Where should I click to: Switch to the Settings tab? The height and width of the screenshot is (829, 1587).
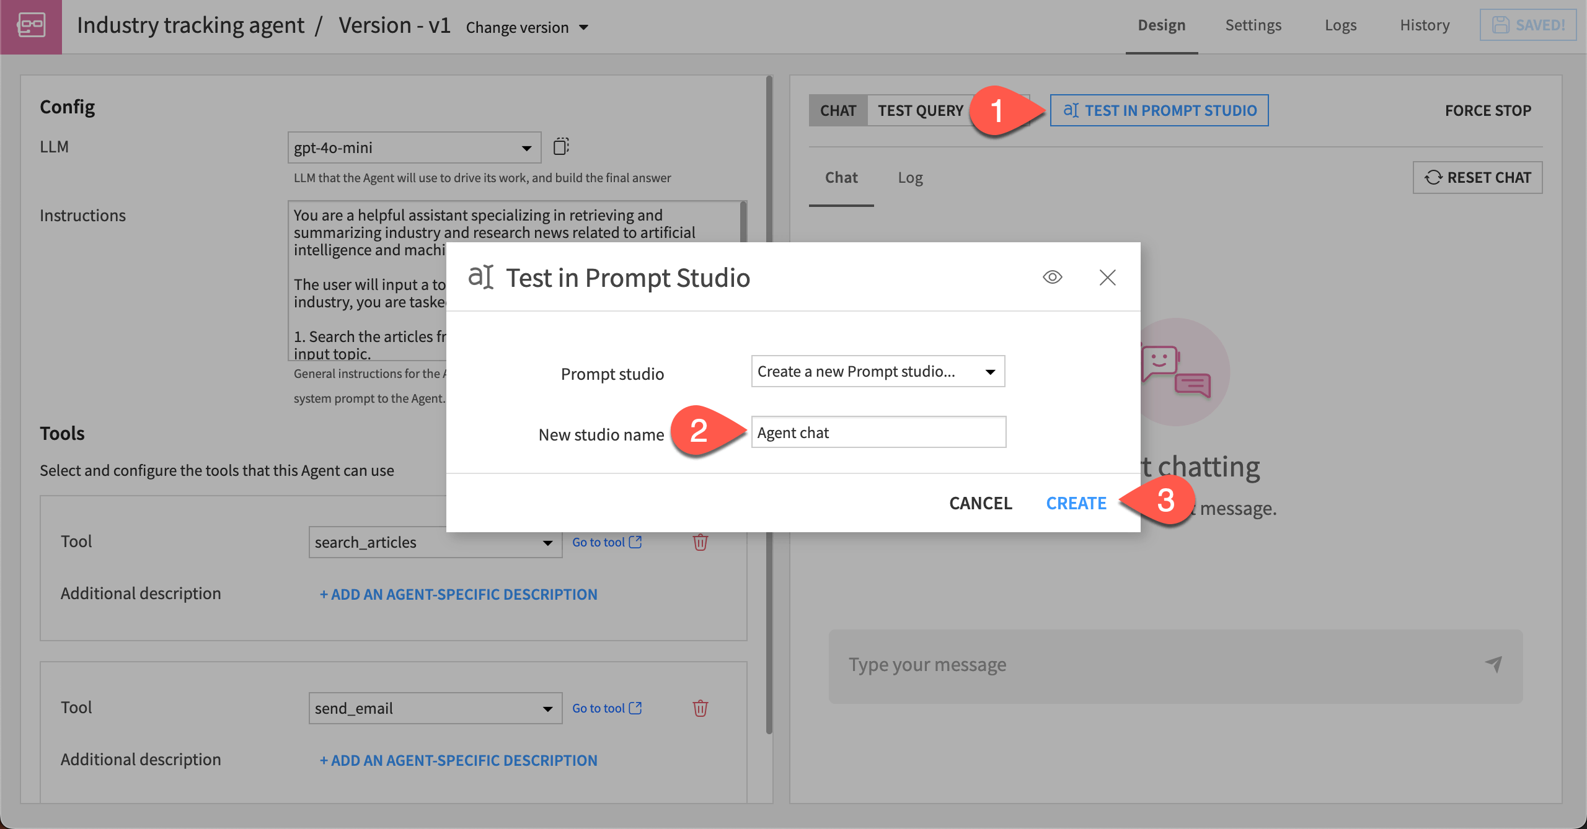point(1253,25)
